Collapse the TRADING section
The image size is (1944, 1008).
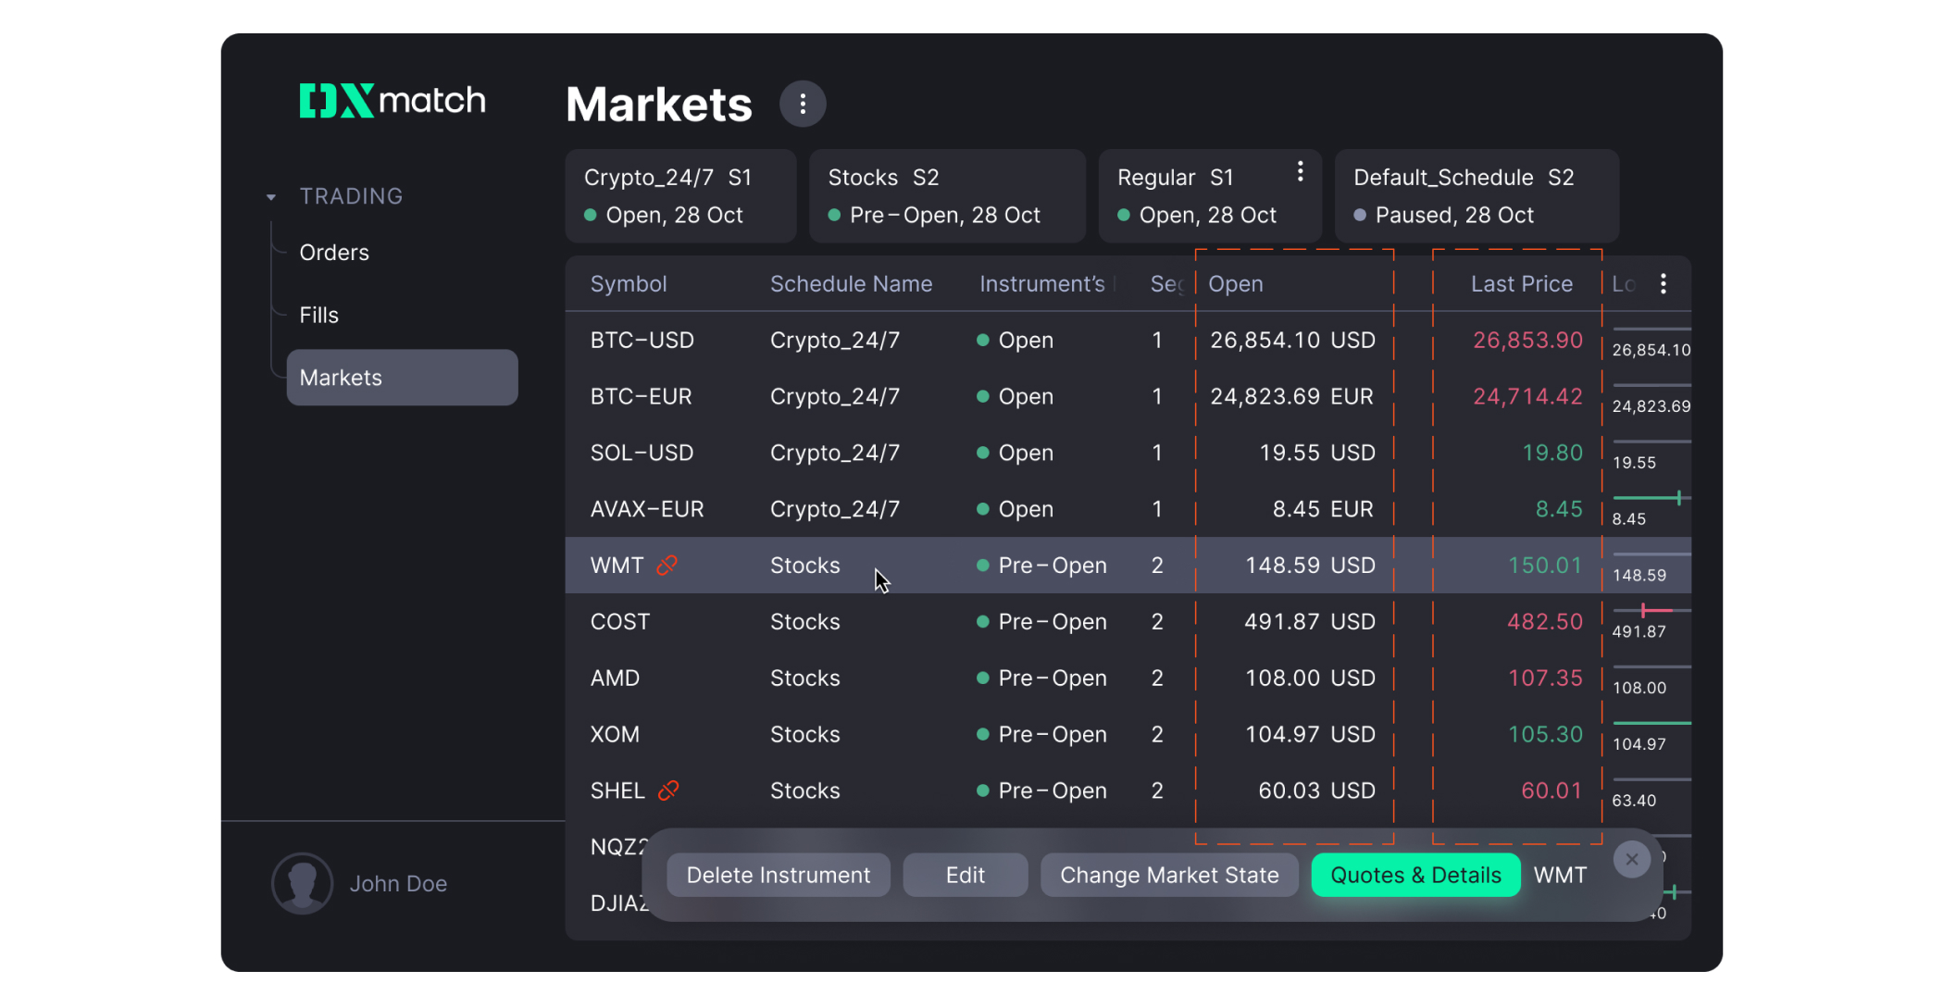(x=270, y=196)
